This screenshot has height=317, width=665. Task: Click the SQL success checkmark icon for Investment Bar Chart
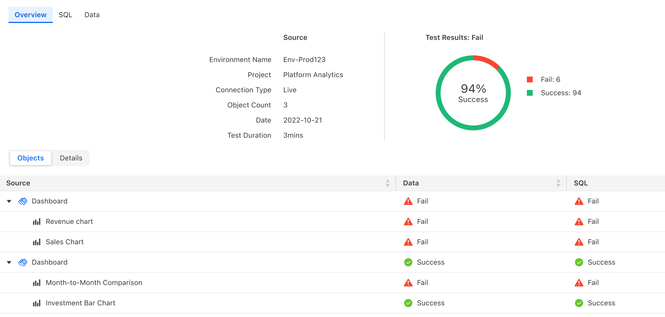pos(579,303)
